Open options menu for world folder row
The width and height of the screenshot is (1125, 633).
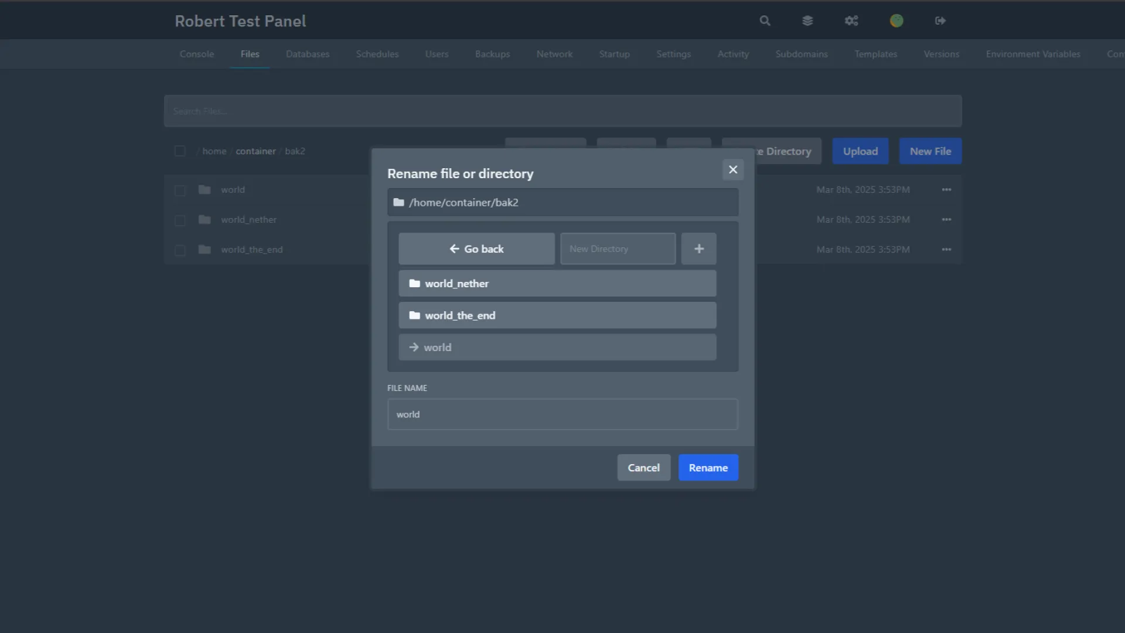tap(946, 190)
